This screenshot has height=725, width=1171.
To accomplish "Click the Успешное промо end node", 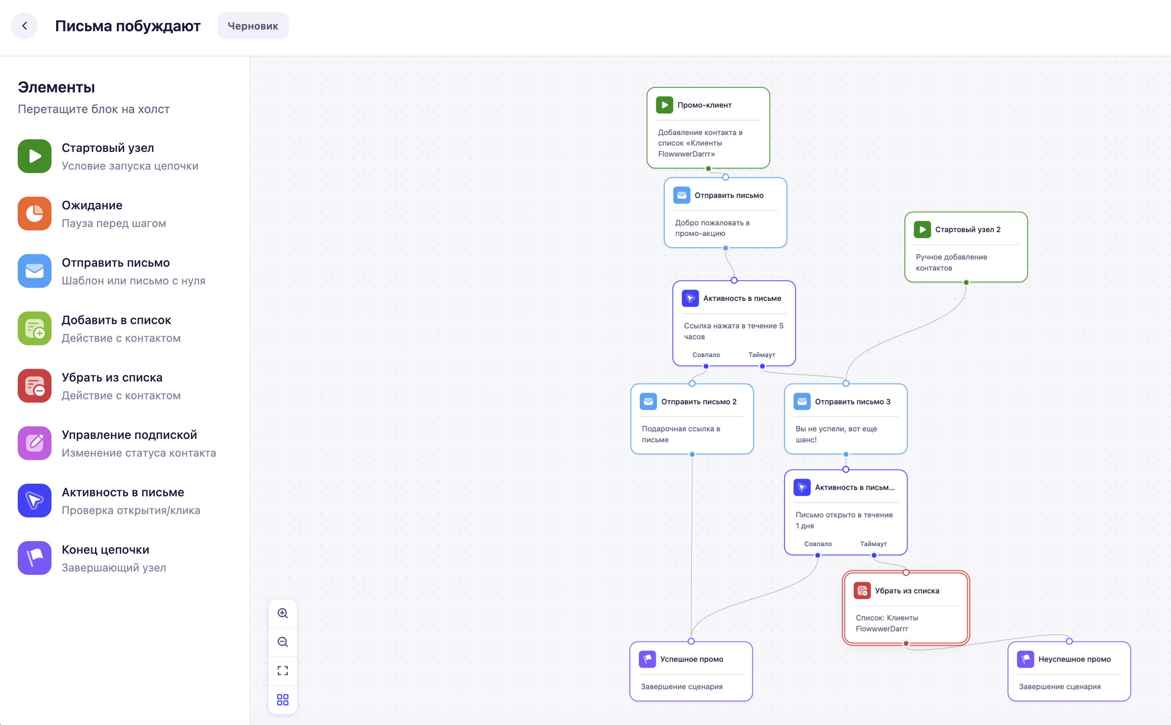I will [691, 671].
